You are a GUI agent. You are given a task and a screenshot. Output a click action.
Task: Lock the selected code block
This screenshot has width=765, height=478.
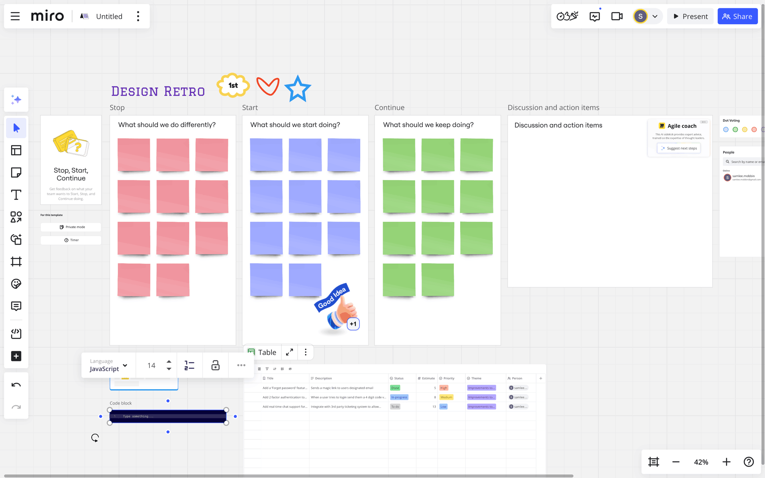(216, 365)
